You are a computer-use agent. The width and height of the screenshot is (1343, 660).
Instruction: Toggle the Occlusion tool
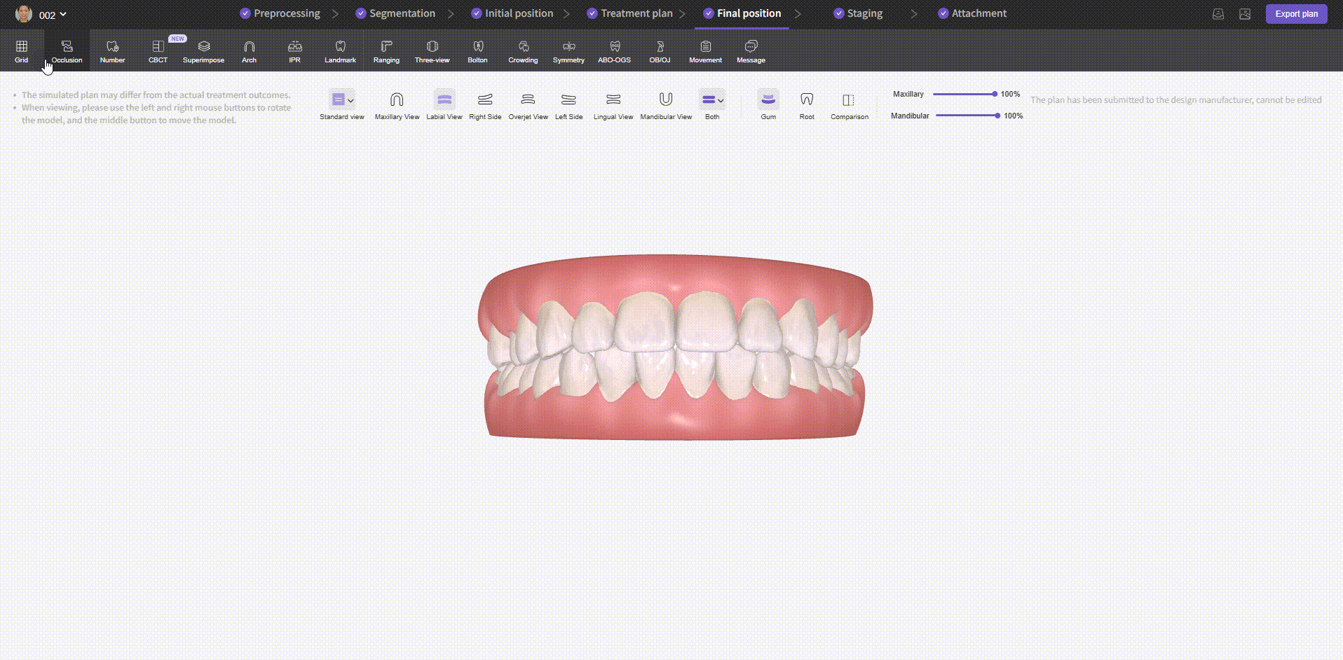(x=67, y=52)
